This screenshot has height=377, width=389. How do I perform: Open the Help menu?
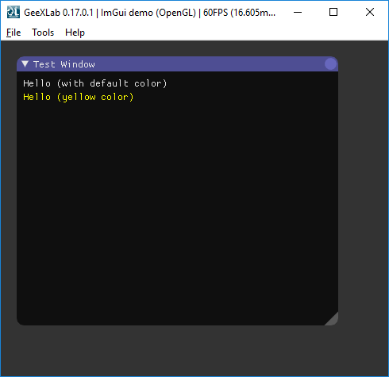[75, 33]
